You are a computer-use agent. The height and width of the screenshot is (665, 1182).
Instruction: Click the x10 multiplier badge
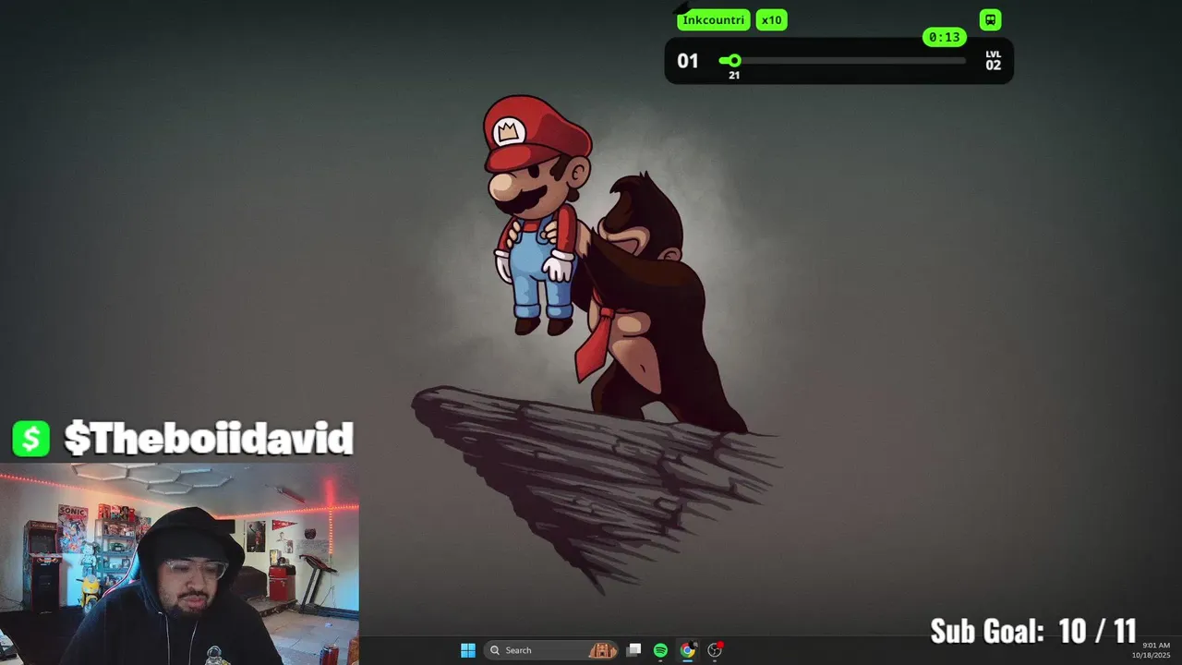coord(772,20)
